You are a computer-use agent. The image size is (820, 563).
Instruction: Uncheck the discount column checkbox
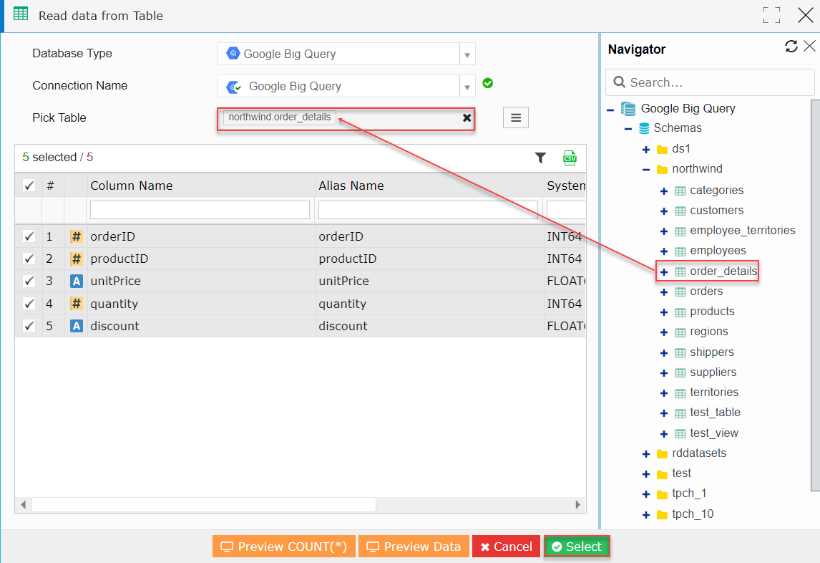coord(29,326)
